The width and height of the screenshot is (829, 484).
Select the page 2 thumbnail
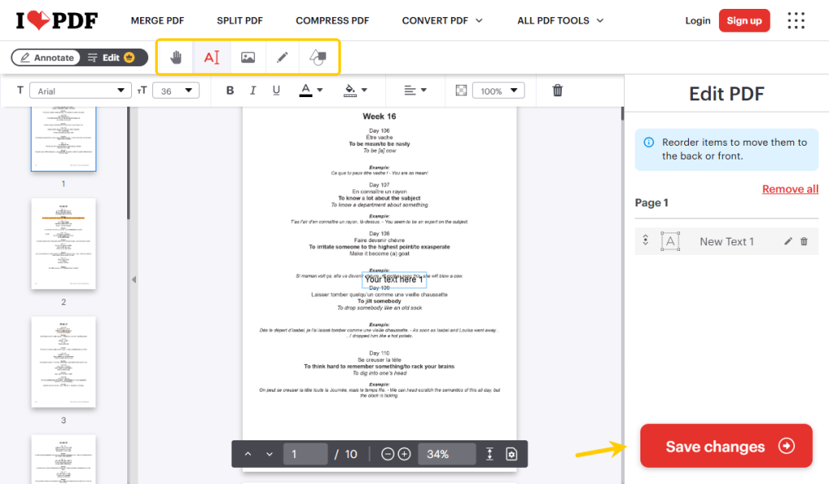[63, 244]
